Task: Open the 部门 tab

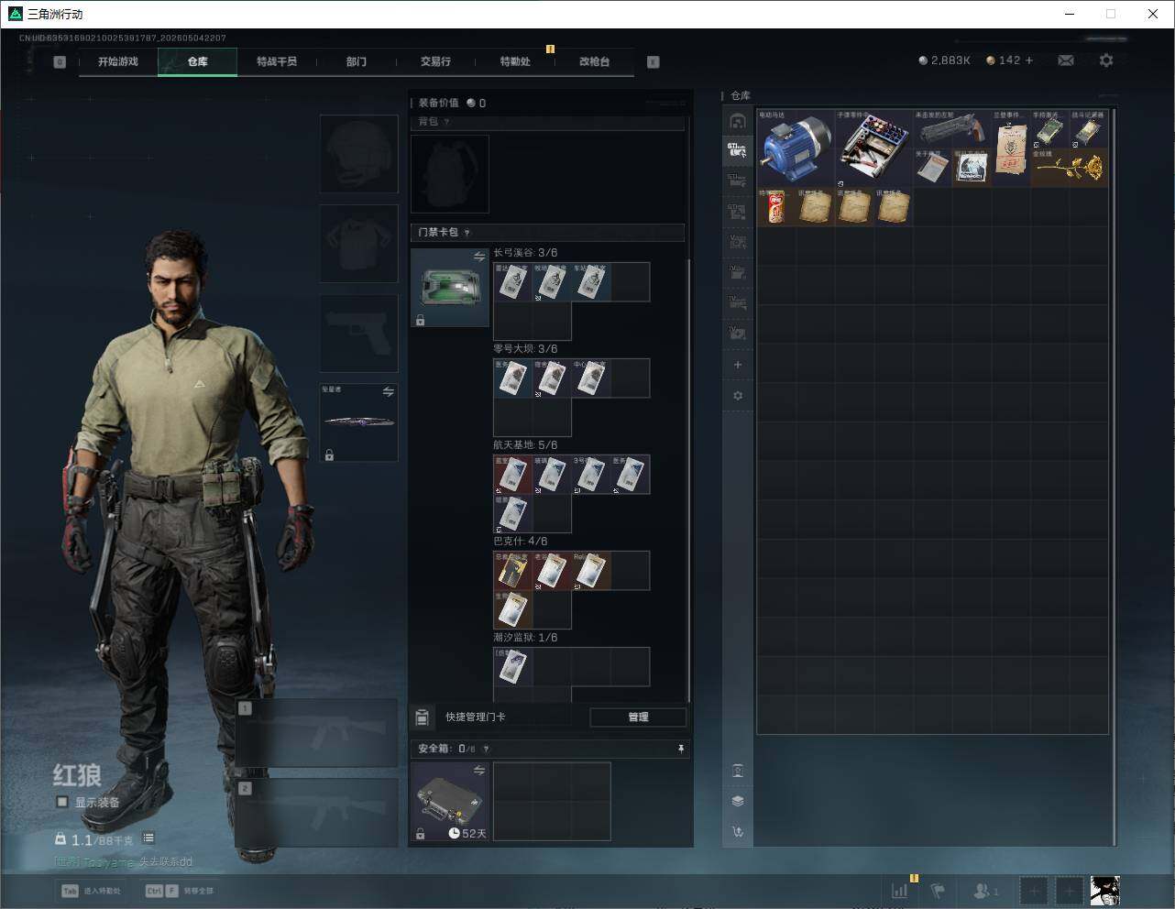Action: click(357, 61)
